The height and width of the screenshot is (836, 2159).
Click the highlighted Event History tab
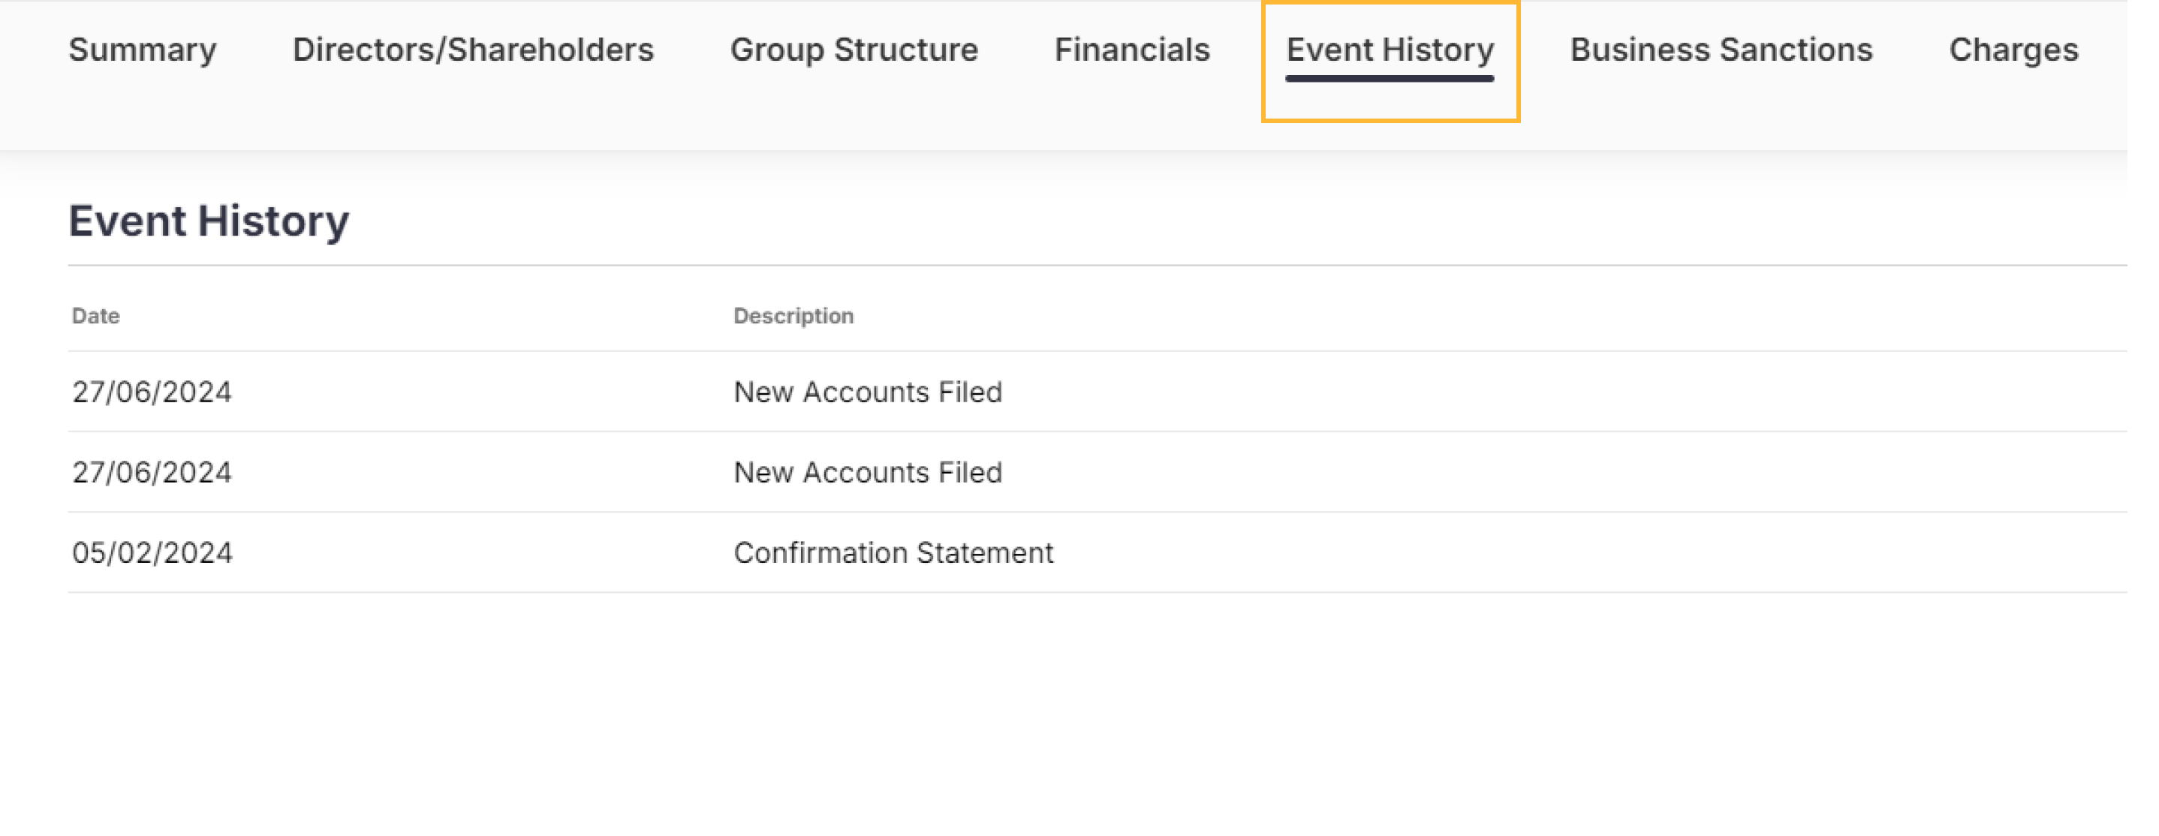[x=1390, y=50]
